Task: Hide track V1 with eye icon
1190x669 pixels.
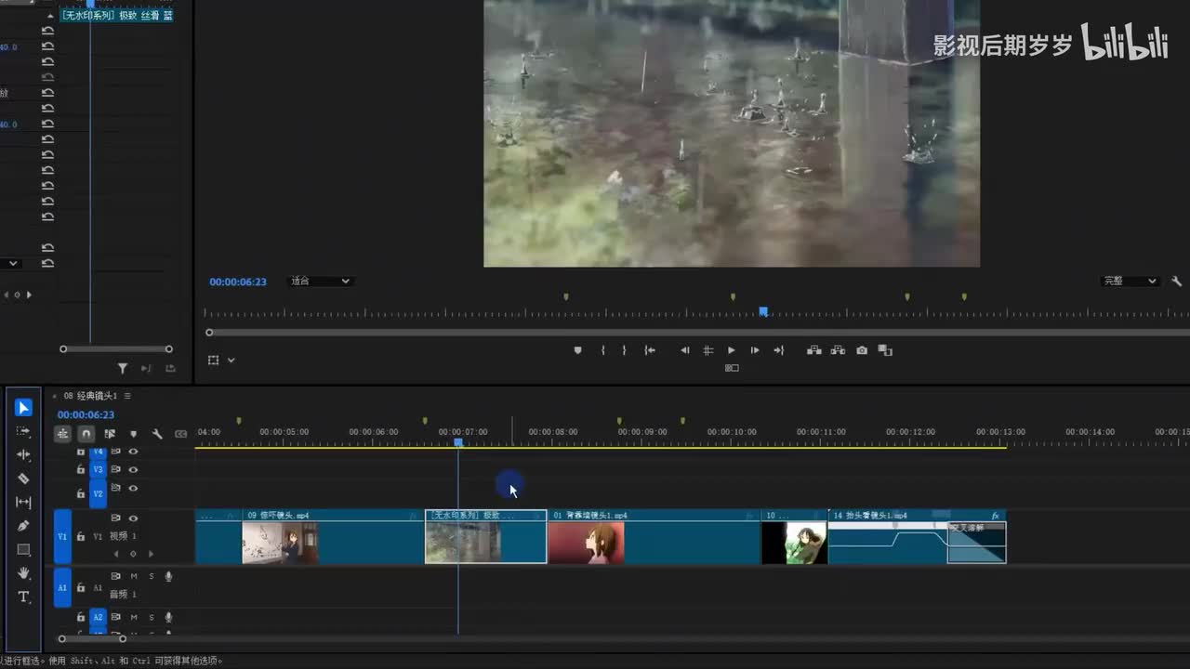Action: (134, 518)
